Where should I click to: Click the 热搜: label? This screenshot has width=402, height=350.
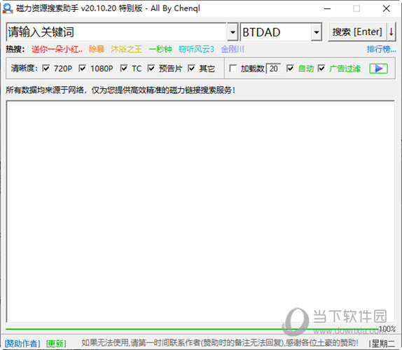click(15, 49)
